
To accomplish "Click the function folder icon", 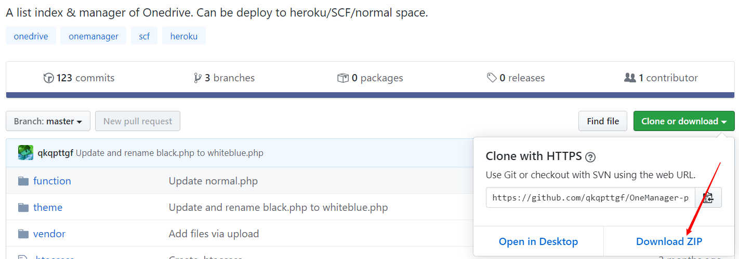I will coord(23,181).
